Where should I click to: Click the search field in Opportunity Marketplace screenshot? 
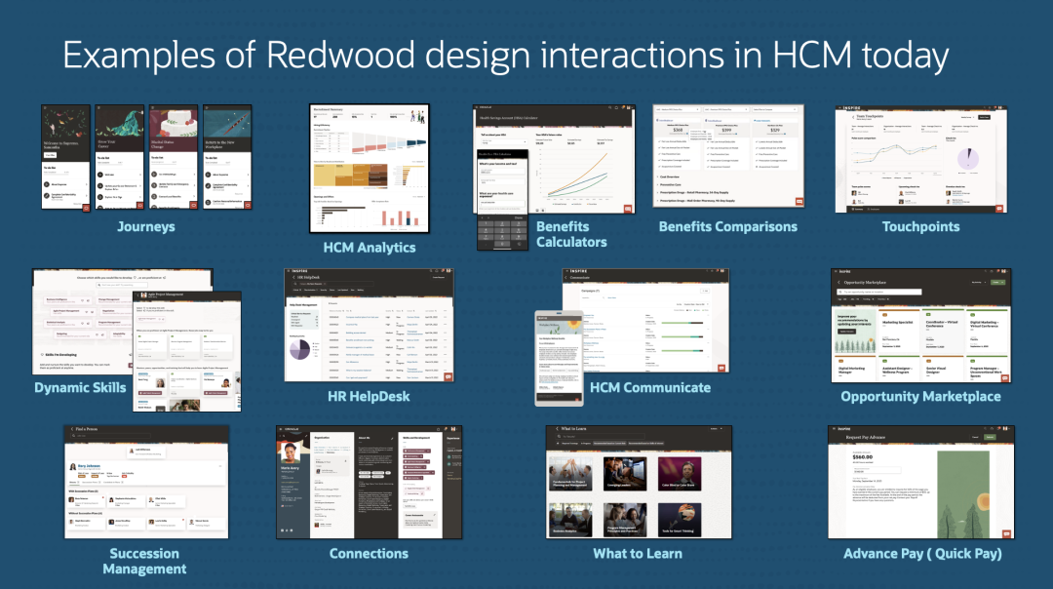[x=880, y=293]
